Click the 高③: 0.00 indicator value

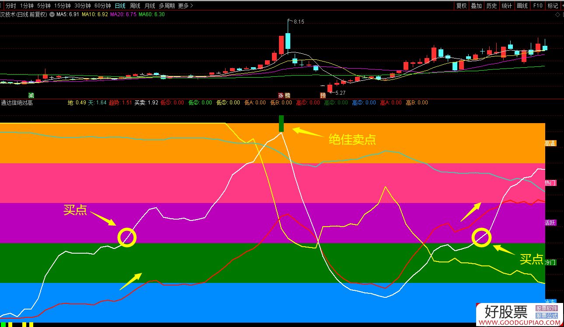coord(364,103)
